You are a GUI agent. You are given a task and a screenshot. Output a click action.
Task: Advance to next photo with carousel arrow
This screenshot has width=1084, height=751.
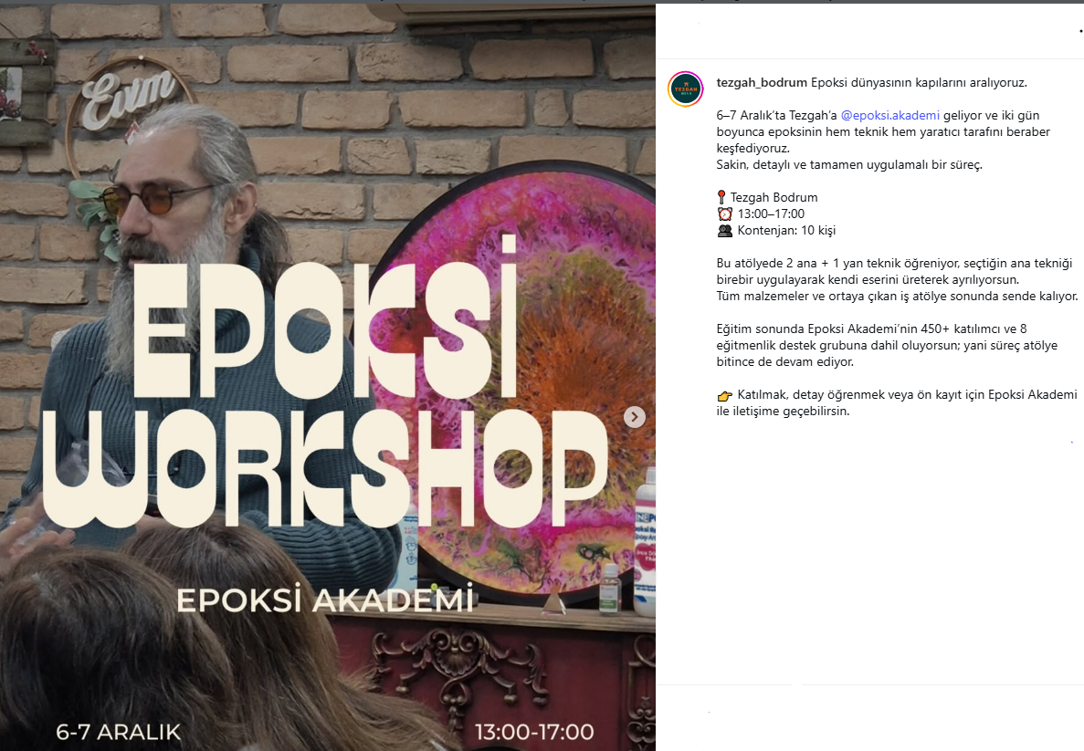pos(634,417)
